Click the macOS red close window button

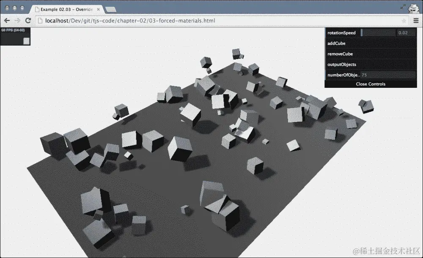(7, 8)
